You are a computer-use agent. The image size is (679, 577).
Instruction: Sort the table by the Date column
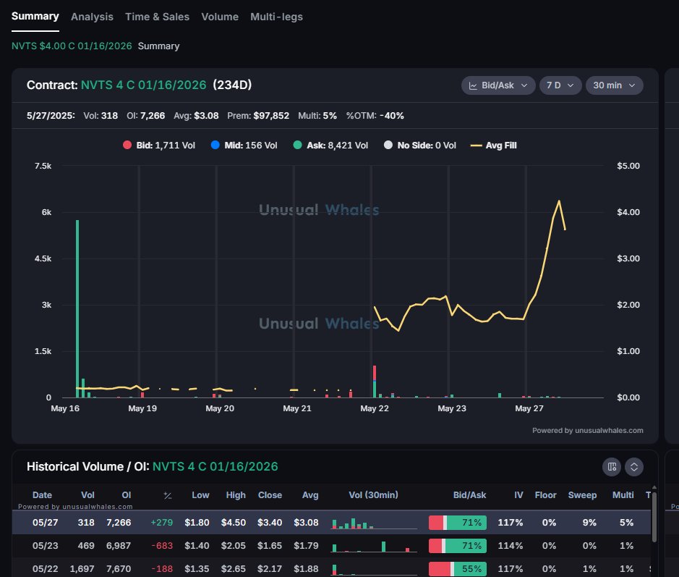point(42,495)
